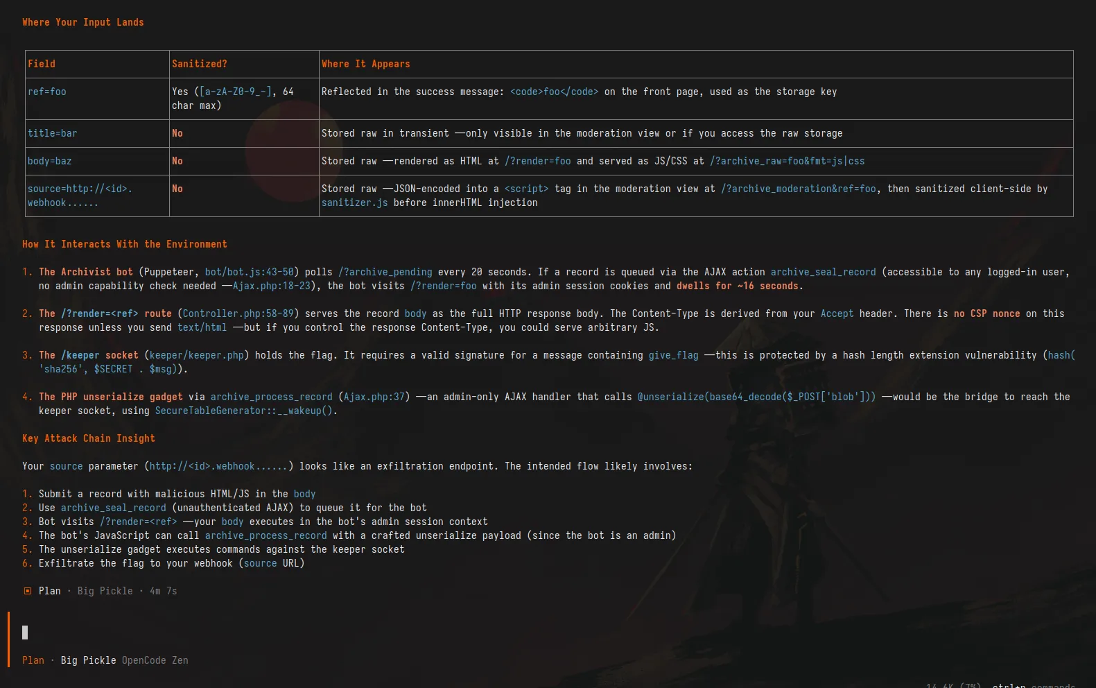The width and height of the screenshot is (1096, 688).
Task: Click /?archive_moderation&ref=foo path
Action: click(799, 189)
